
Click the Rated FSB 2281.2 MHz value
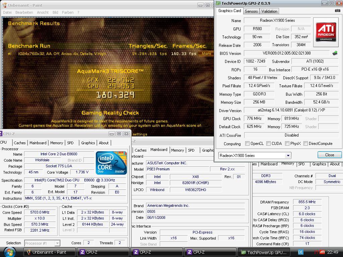40,230
